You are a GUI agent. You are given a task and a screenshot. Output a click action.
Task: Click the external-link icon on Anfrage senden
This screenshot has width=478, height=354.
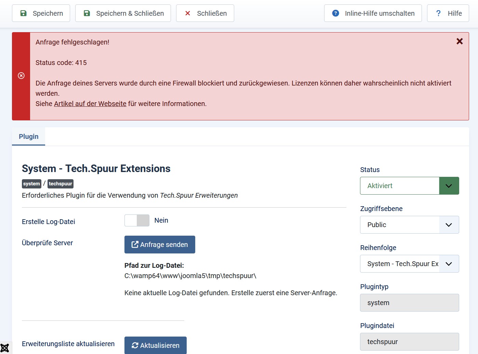point(135,245)
